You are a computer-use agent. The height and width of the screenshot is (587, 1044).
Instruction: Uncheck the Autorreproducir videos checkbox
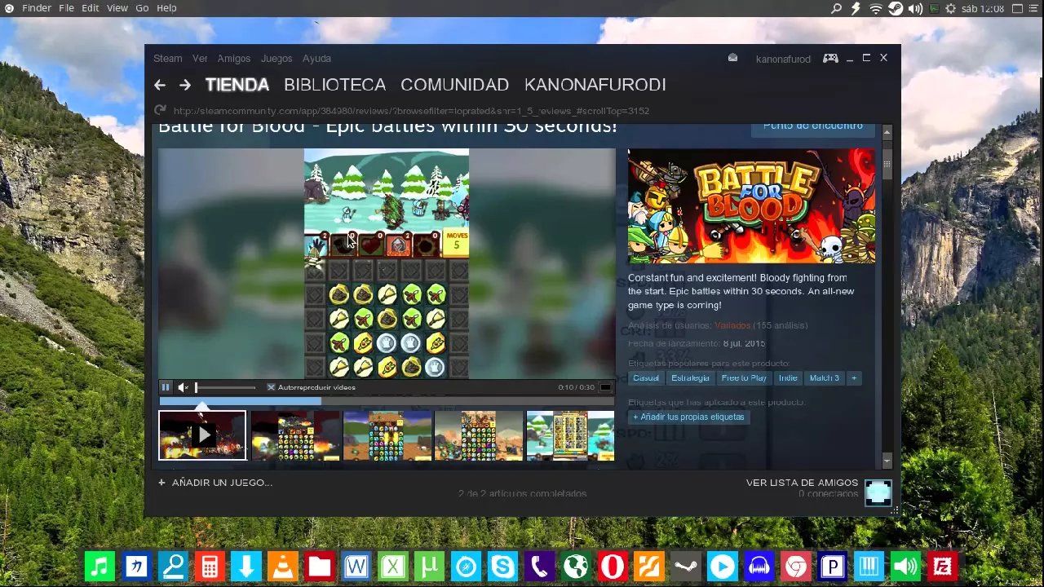click(272, 387)
